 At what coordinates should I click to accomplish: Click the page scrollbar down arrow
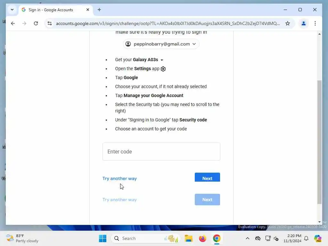point(319,222)
